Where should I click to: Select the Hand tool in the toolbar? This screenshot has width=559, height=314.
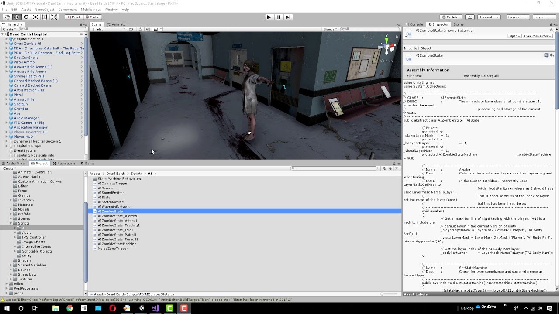pyautogui.click(x=7, y=17)
